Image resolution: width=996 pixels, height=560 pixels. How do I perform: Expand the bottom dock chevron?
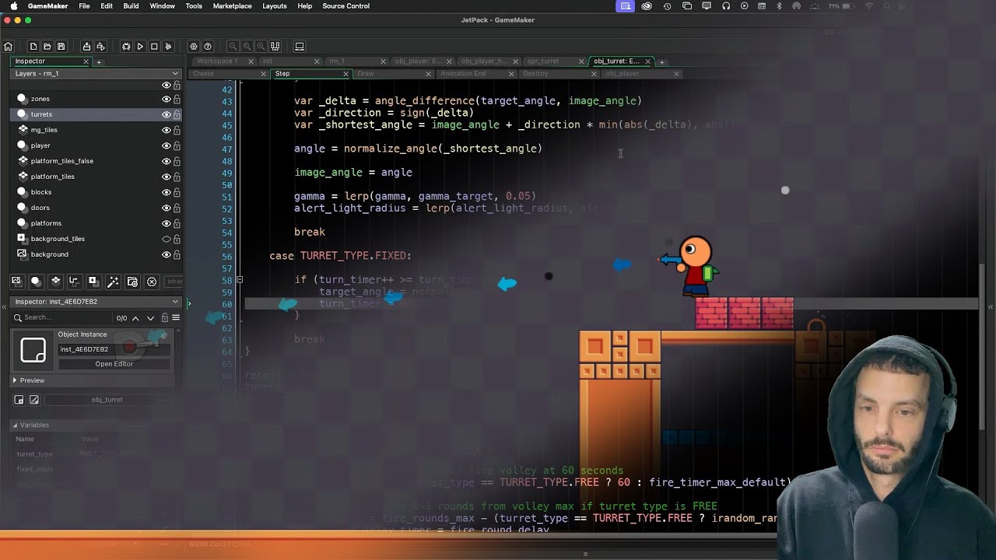point(585,555)
